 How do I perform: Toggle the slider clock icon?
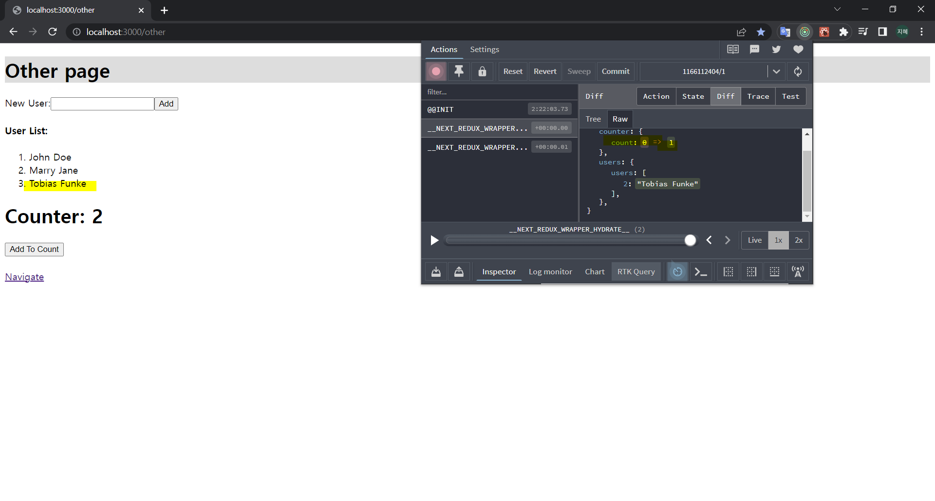tap(677, 272)
